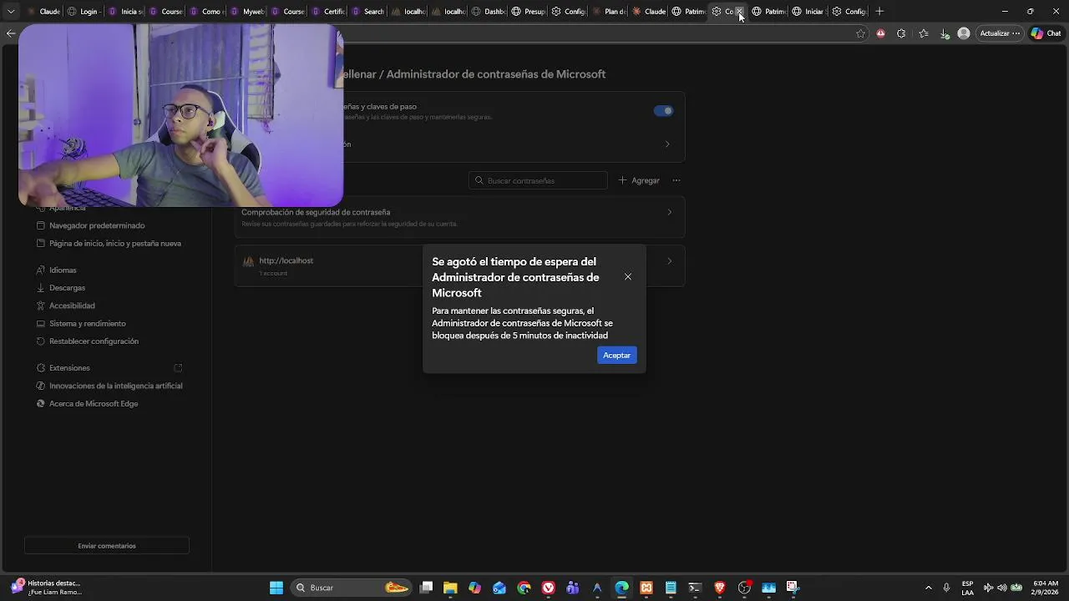The width and height of the screenshot is (1069, 601).
Task: Click the red extension icon in toolbar
Action: tap(880, 33)
